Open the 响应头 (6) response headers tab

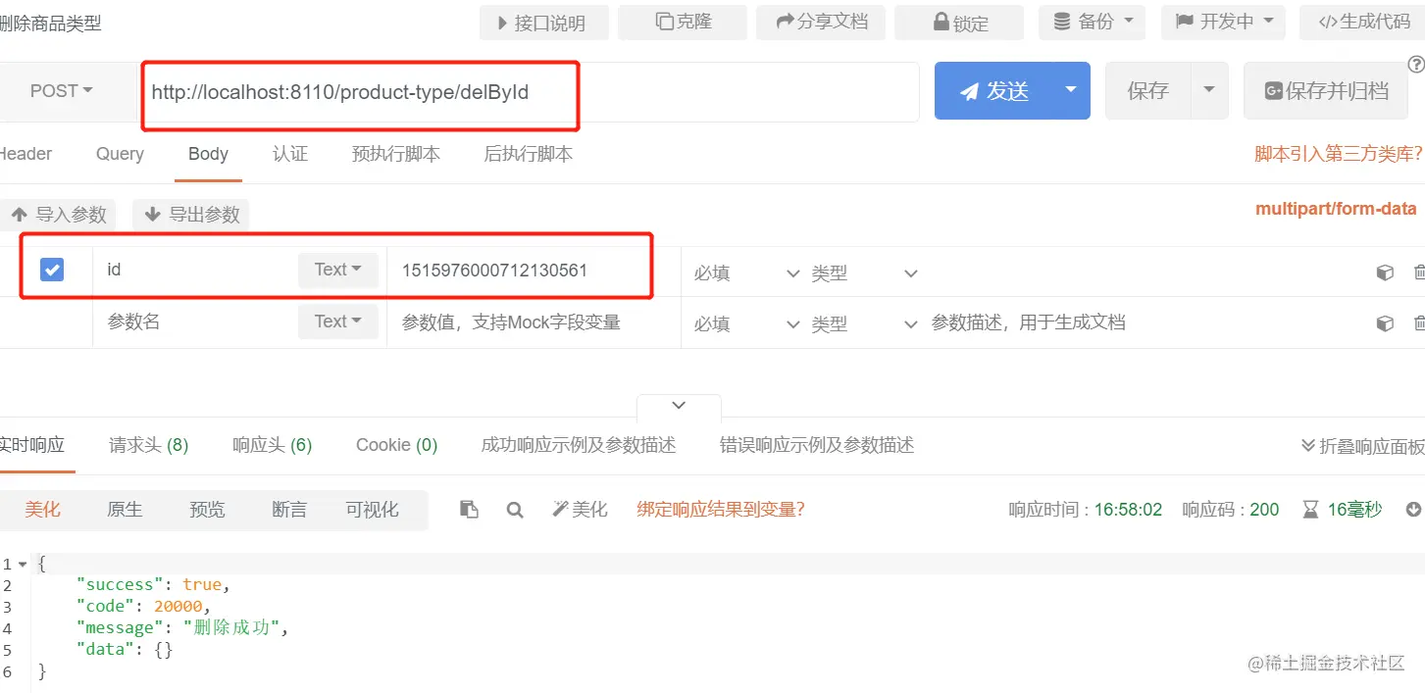pos(272,445)
